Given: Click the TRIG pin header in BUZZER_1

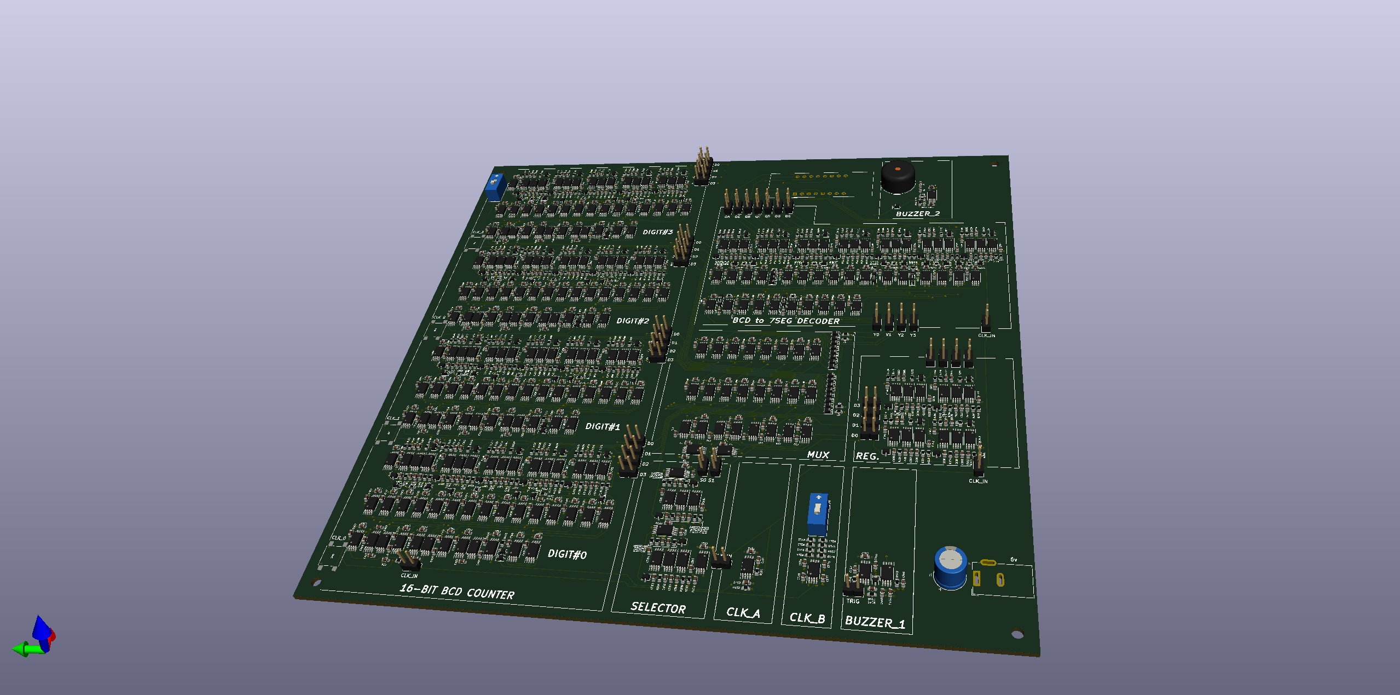Looking at the screenshot, I should [x=853, y=585].
